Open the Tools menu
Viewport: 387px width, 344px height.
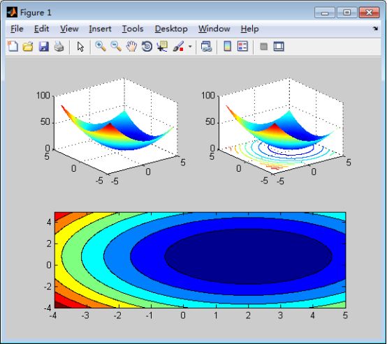[133, 29]
